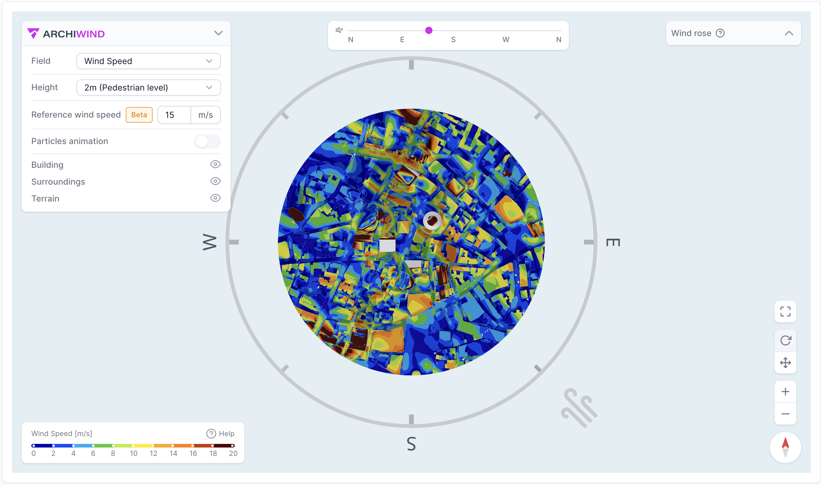Open the Field dropdown showing Wind Speed
This screenshot has width=821, height=486.
coord(148,61)
